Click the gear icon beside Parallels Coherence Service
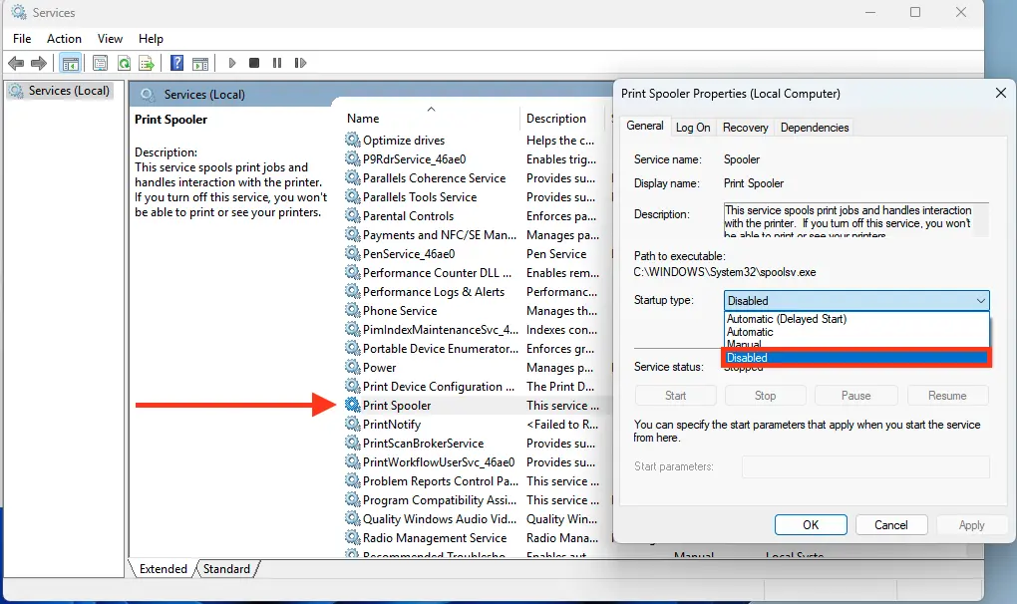Image resolution: width=1017 pixels, height=604 pixels. (352, 177)
